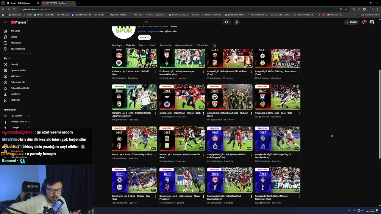Screen dimensions: 381x214
Task: Click the voice search microphone icon
Action: pos(237,22)
